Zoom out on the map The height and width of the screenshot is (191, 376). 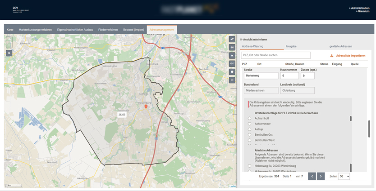point(9,45)
